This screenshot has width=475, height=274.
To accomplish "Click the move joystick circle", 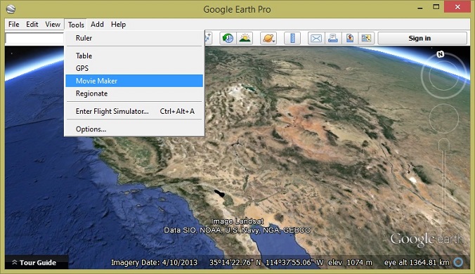I will pyautogui.click(x=444, y=118).
